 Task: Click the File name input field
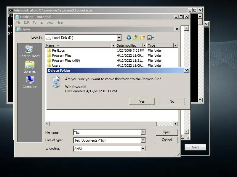point(107,132)
